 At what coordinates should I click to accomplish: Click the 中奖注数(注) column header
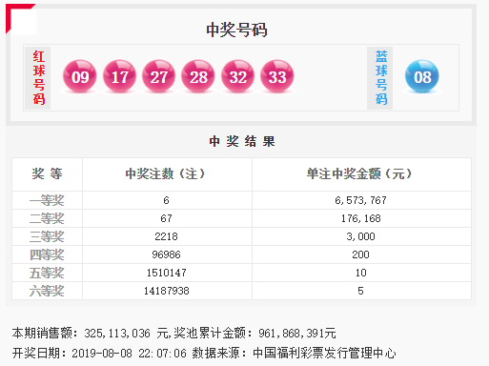[165, 173]
